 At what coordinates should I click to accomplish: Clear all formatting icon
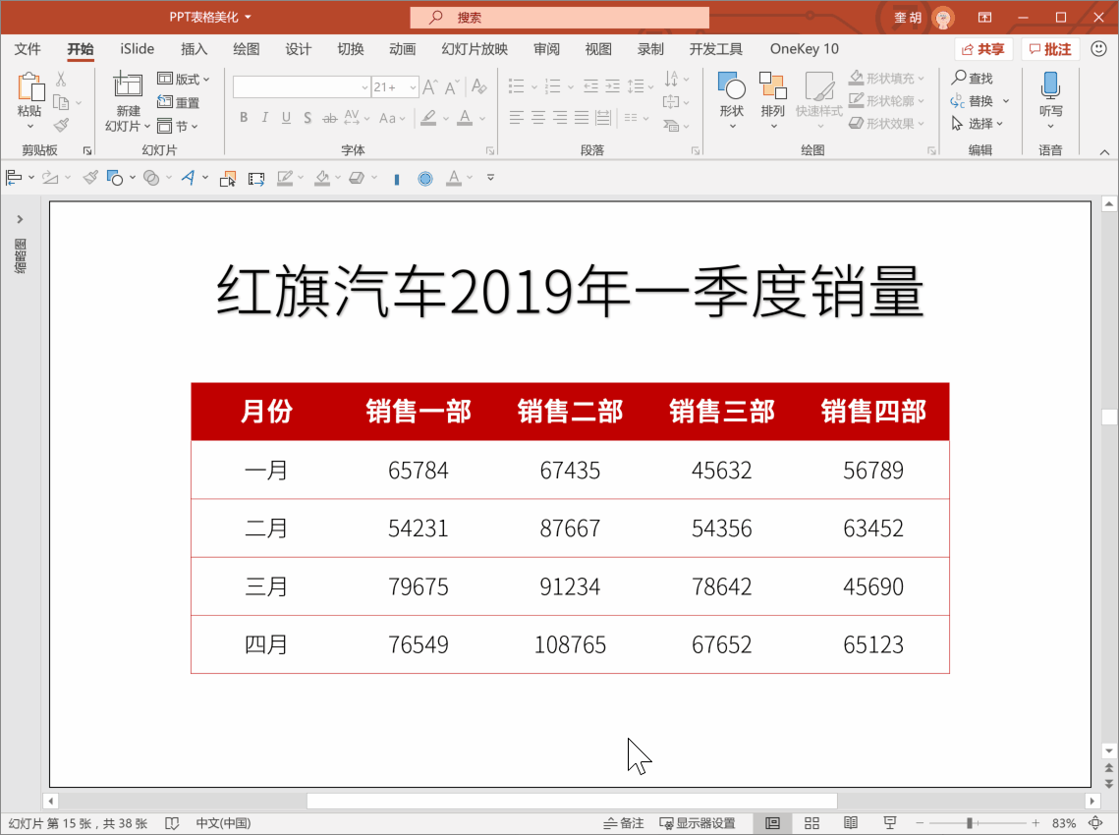coord(478,87)
